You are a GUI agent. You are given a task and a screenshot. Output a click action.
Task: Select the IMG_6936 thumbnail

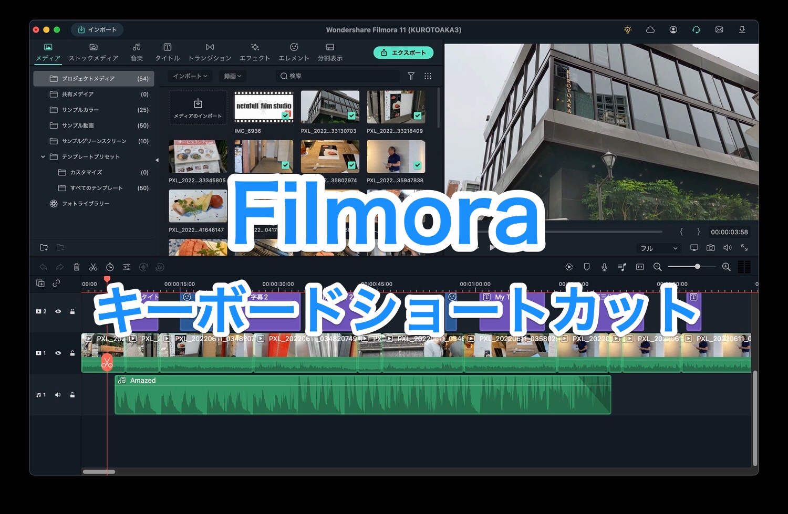pos(264,107)
